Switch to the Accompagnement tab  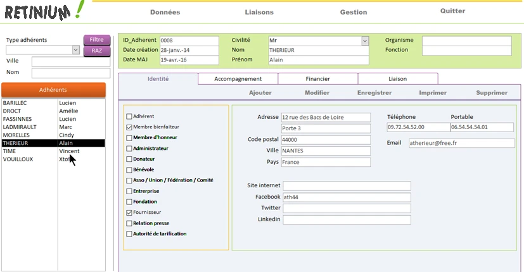[x=238, y=79]
